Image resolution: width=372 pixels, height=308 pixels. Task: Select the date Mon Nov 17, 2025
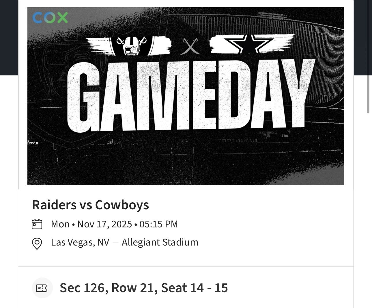pos(114,224)
